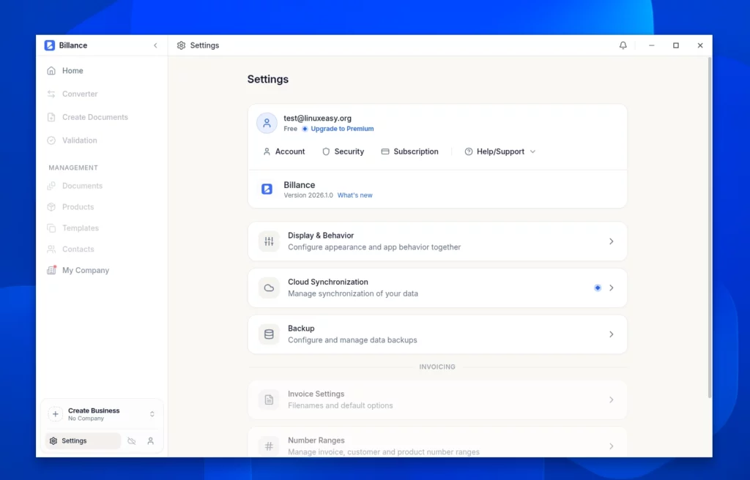The width and height of the screenshot is (750, 480).
Task: Click the Backup database icon
Action: [269, 334]
